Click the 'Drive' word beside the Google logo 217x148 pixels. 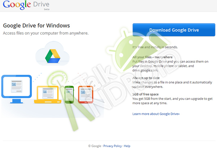pos(41,4)
